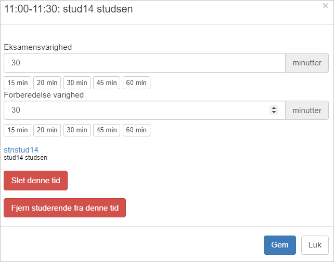
Task: Click the stepper arrows in Forberedelse varighed
Action: (x=274, y=110)
